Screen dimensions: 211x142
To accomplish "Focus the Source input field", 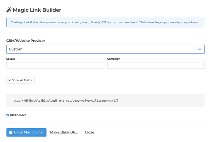I will point(55,65).
